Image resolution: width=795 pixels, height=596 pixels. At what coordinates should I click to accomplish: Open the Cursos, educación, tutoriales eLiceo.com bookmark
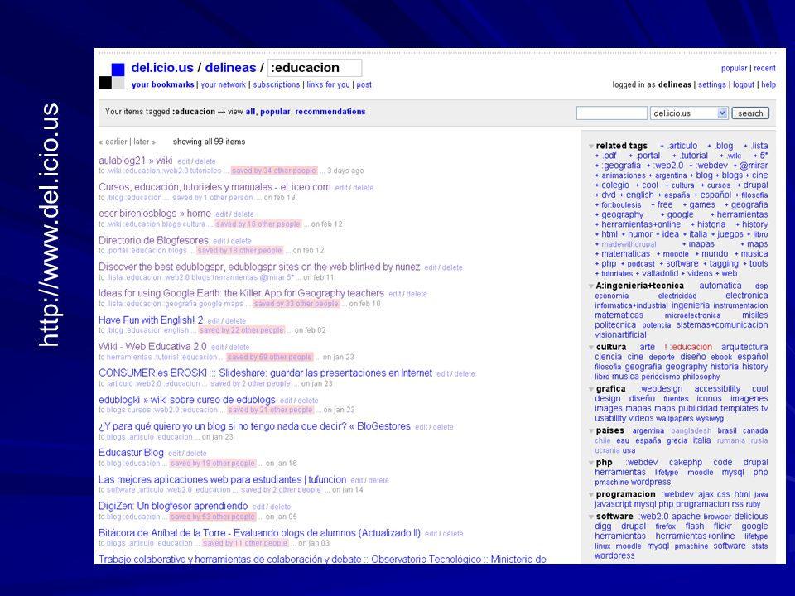pos(214,187)
